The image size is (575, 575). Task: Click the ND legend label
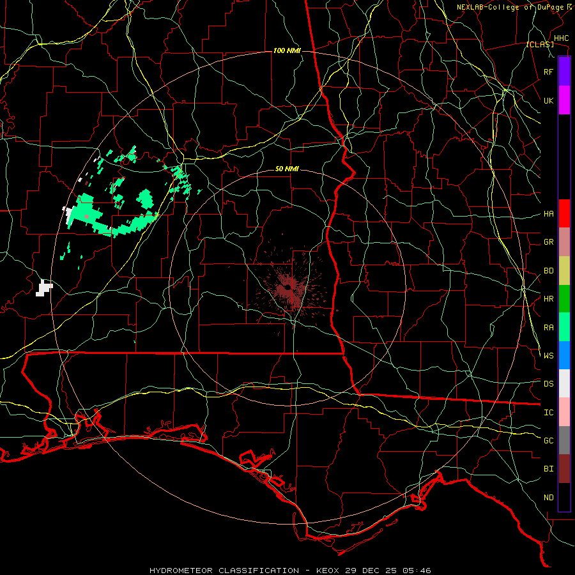tap(548, 498)
